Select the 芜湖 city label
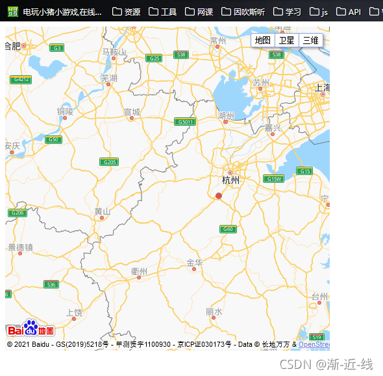The height and width of the screenshot is (376, 383). click(x=109, y=78)
